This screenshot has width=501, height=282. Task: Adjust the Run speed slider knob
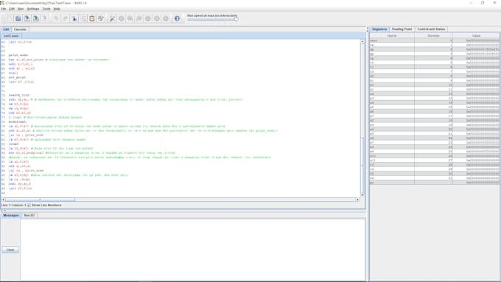(x=236, y=19)
